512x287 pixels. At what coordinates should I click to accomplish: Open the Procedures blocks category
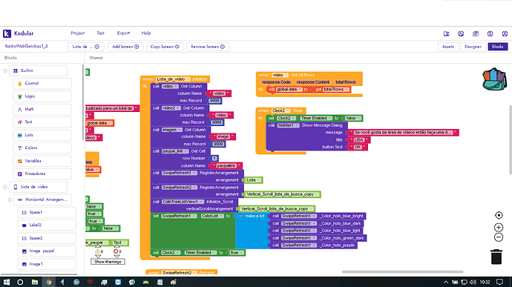pos(42,174)
